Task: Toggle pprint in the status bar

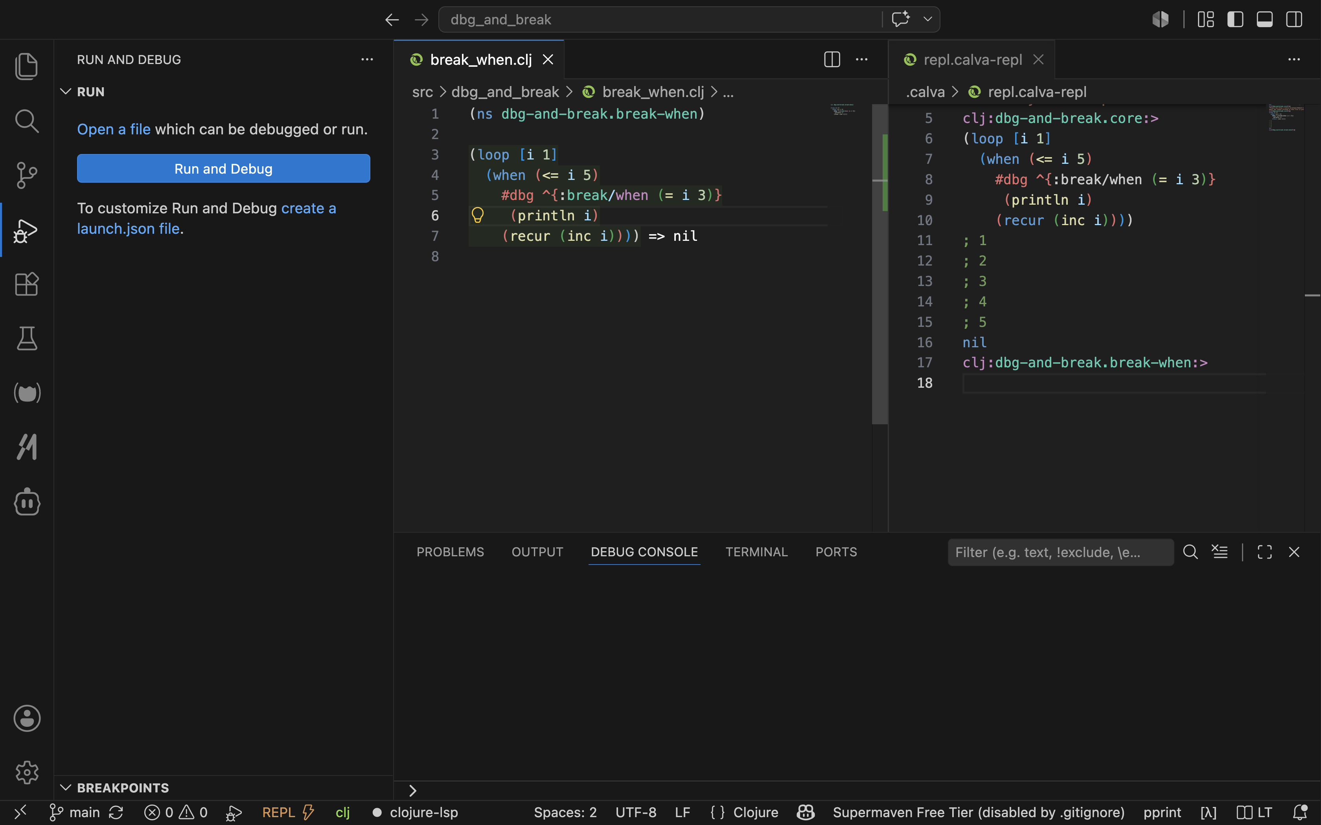Action: tap(1162, 812)
